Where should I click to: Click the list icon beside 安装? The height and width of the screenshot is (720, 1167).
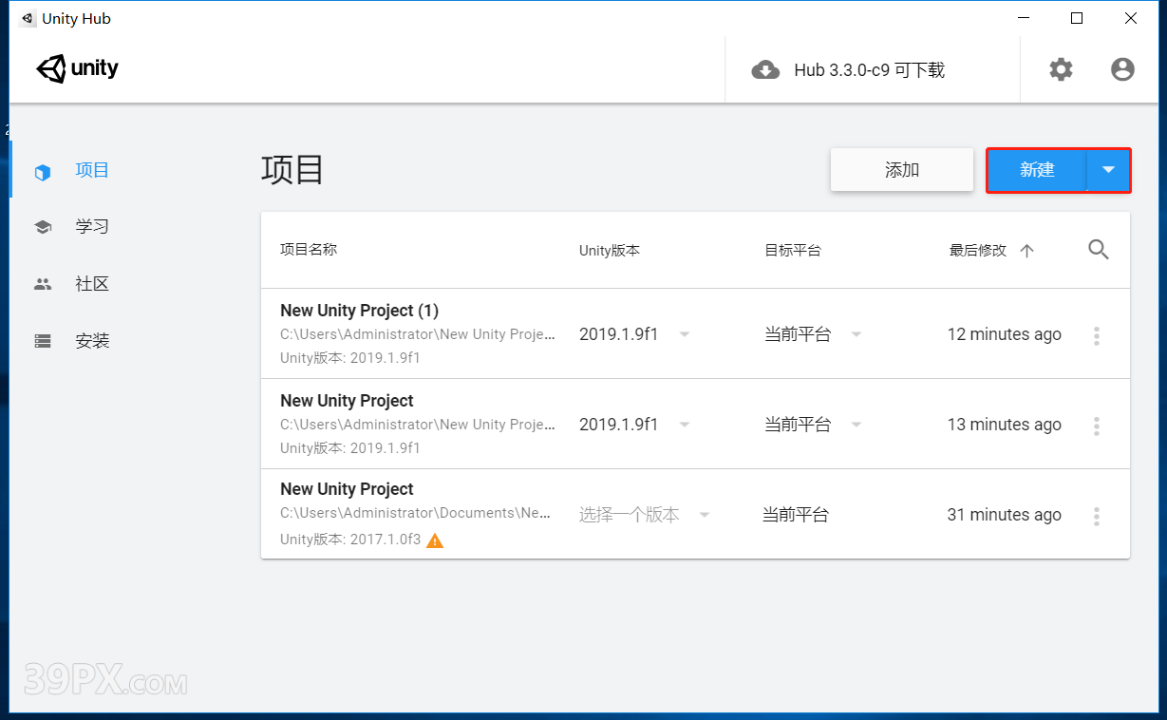point(43,341)
